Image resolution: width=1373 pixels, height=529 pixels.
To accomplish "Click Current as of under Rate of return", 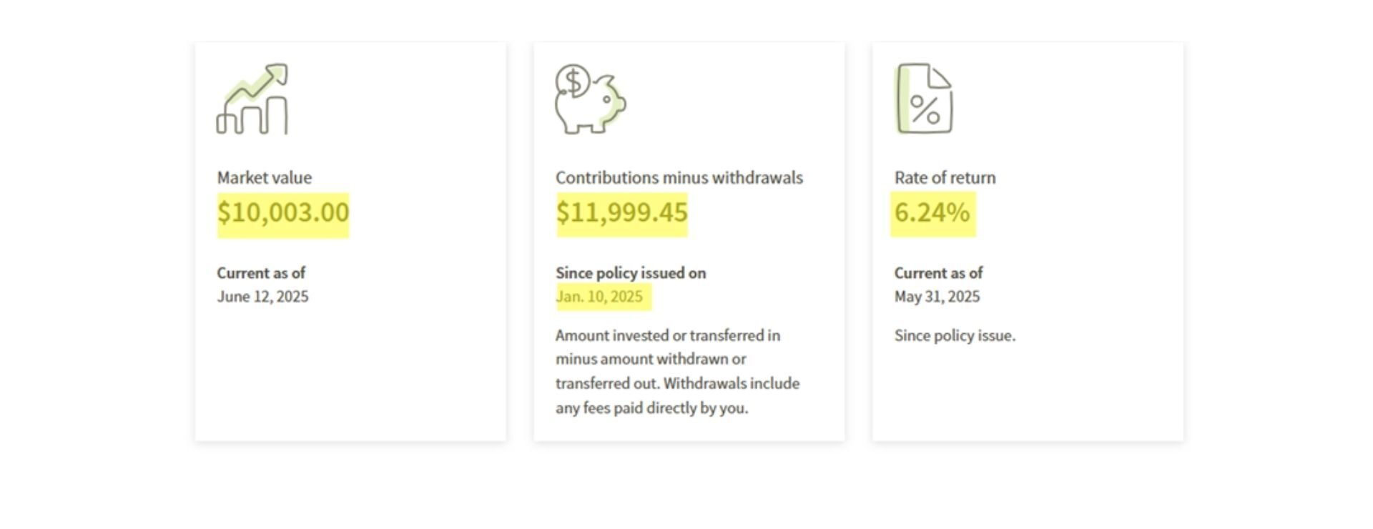I will point(938,273).
